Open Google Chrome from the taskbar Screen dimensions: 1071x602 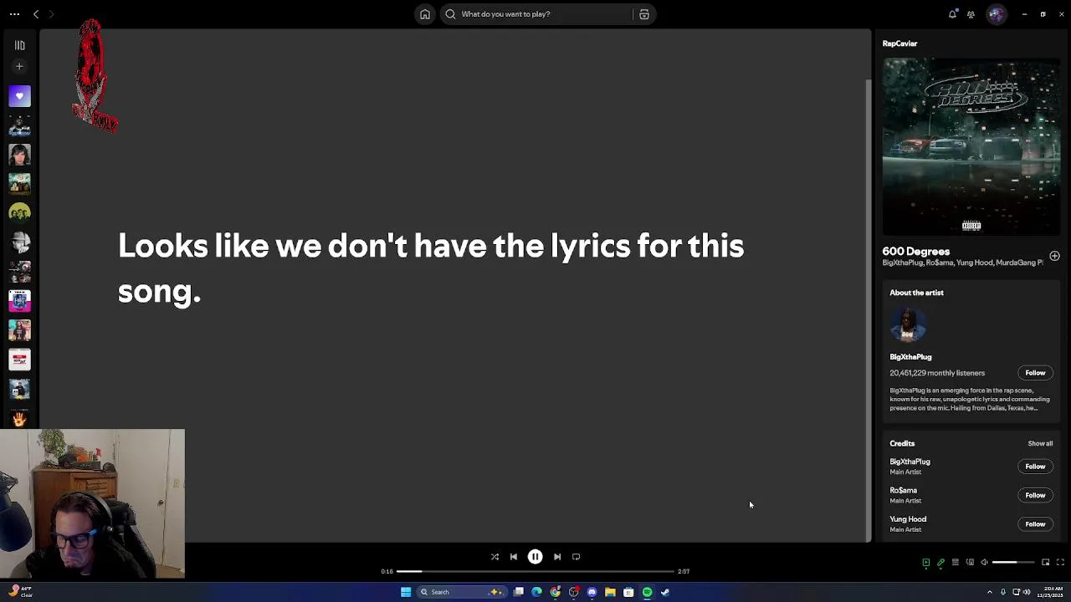[555, 592]
